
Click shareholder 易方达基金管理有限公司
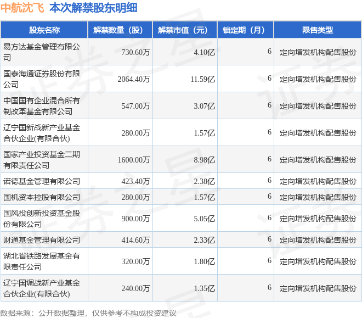pyautogui.click(x=42, y=52)
